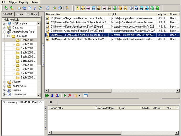Click the audio CD disc filter icon

point(131,8)
